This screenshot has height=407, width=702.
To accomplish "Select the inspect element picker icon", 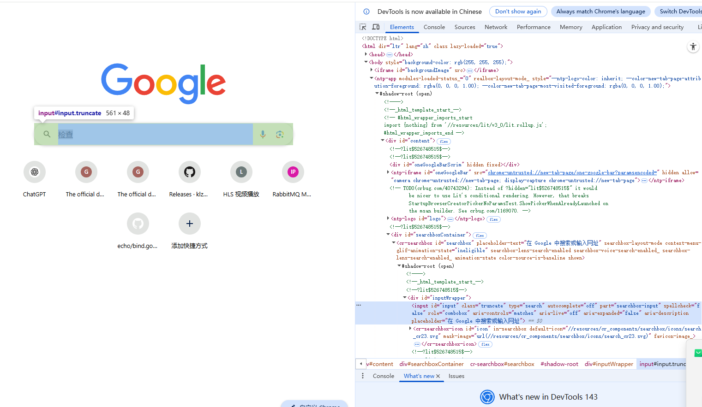I will click(363, 27).
